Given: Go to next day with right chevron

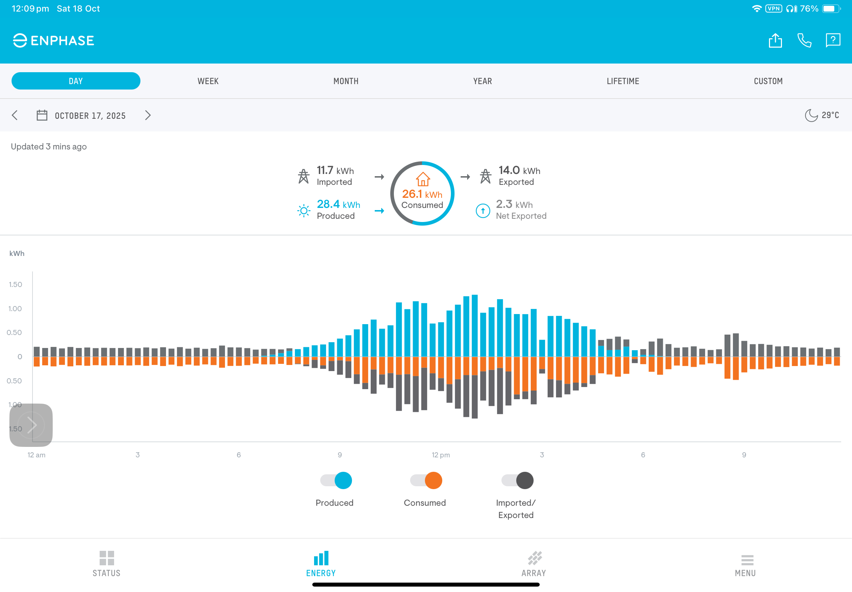Looking at the screenshot, I should 148,116.
